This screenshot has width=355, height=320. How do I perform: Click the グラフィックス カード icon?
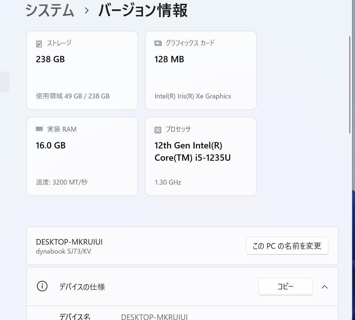(x=158, y=43)
